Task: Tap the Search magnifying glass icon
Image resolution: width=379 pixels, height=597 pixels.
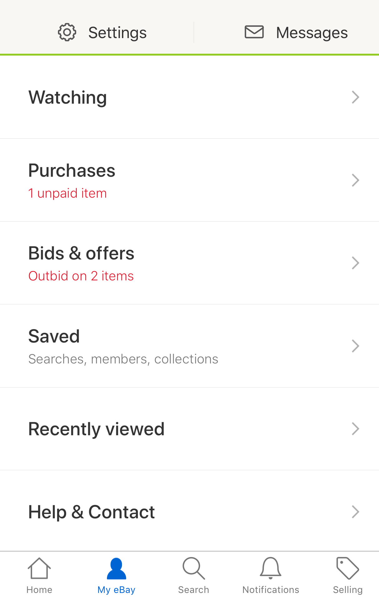Action: [x=194, y=568]
